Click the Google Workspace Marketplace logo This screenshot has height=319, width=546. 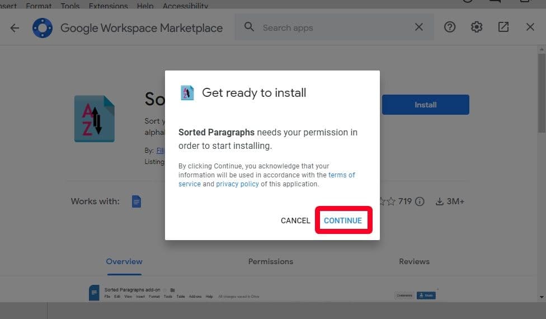click(43, 27)
